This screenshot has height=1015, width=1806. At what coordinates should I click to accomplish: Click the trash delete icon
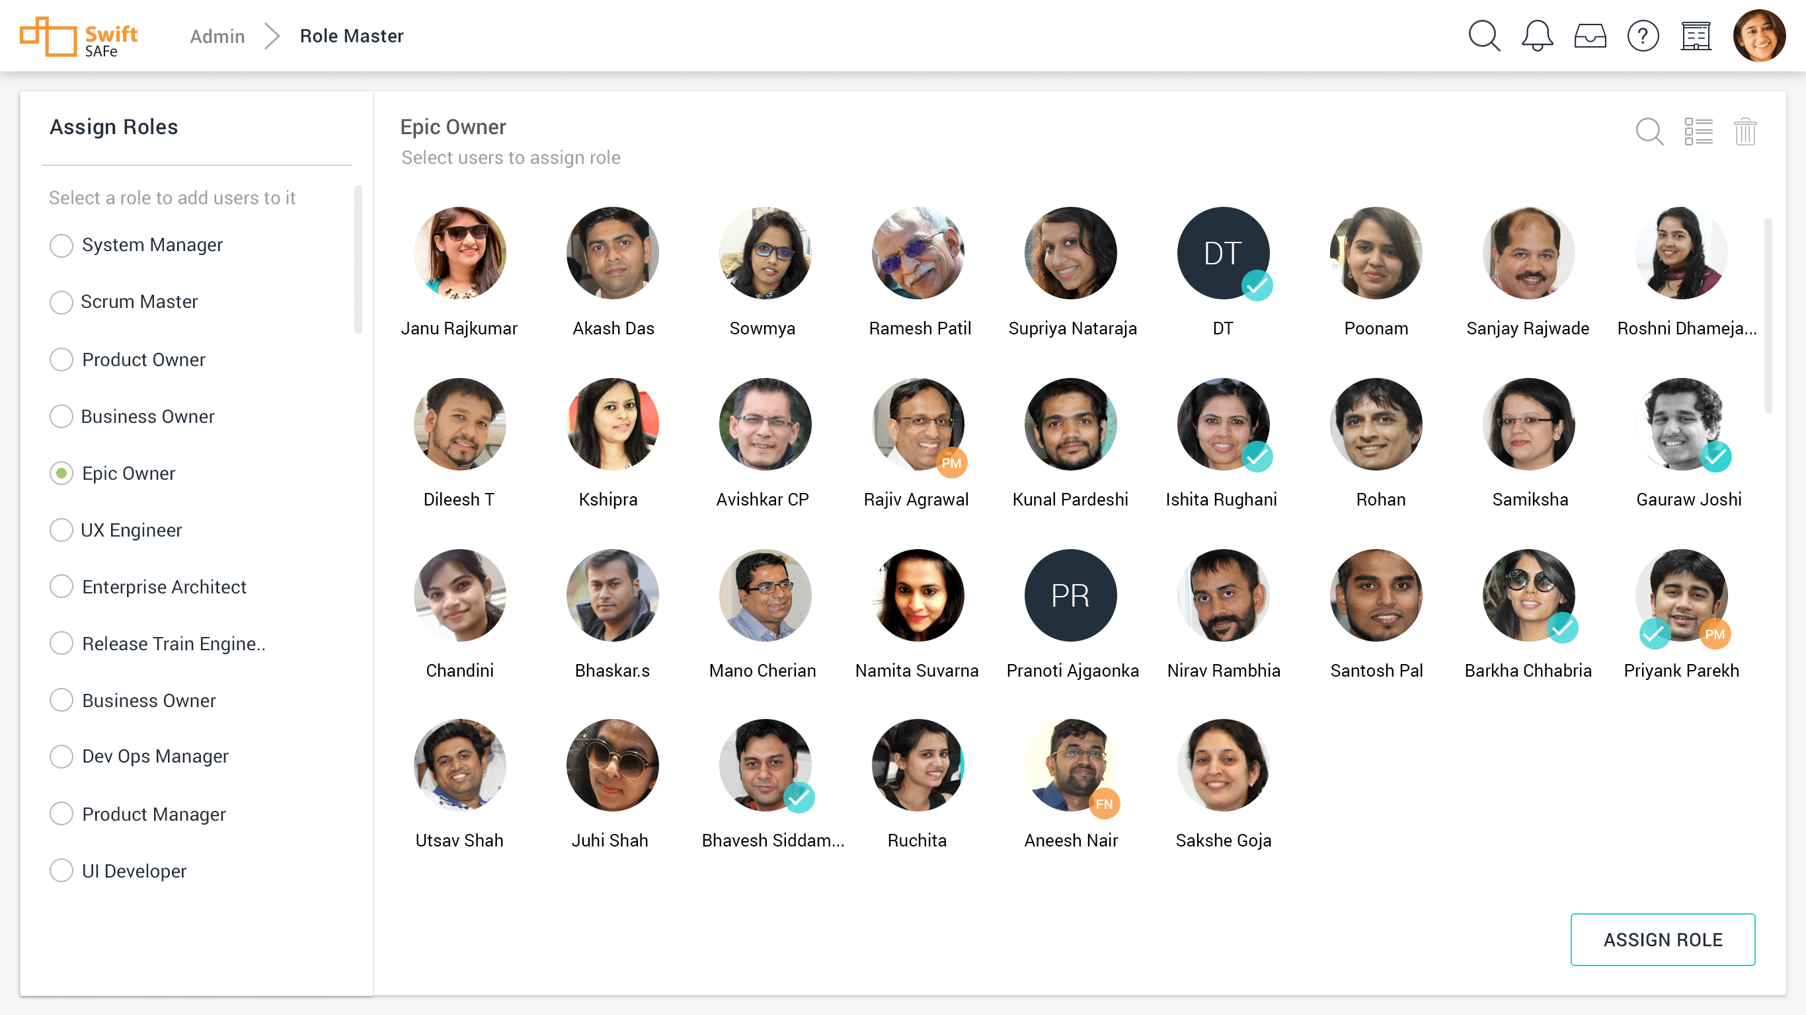1745,131
